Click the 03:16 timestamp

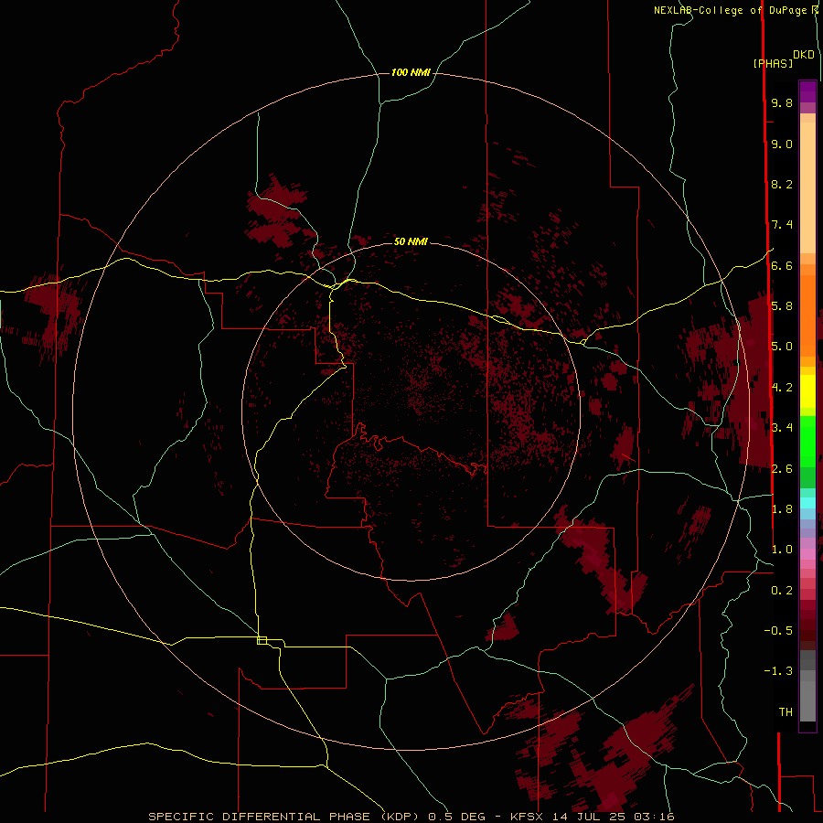(654, 817)
